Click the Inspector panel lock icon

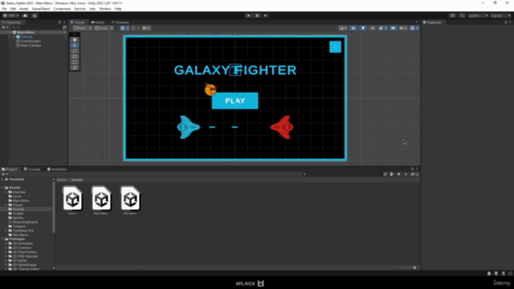coord(505,22)
